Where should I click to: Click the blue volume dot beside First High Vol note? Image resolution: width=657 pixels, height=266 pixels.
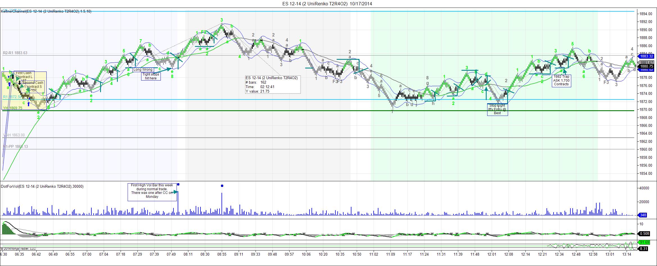tap(178, 184)
